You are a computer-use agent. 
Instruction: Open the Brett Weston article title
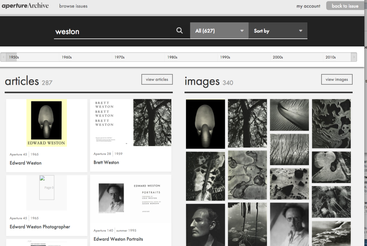coord(106,163)
